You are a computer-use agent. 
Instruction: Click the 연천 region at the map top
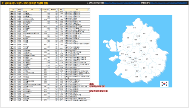tap(135, 28)
